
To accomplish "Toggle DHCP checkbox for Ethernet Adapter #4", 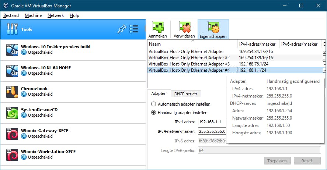I will point(324,70).
